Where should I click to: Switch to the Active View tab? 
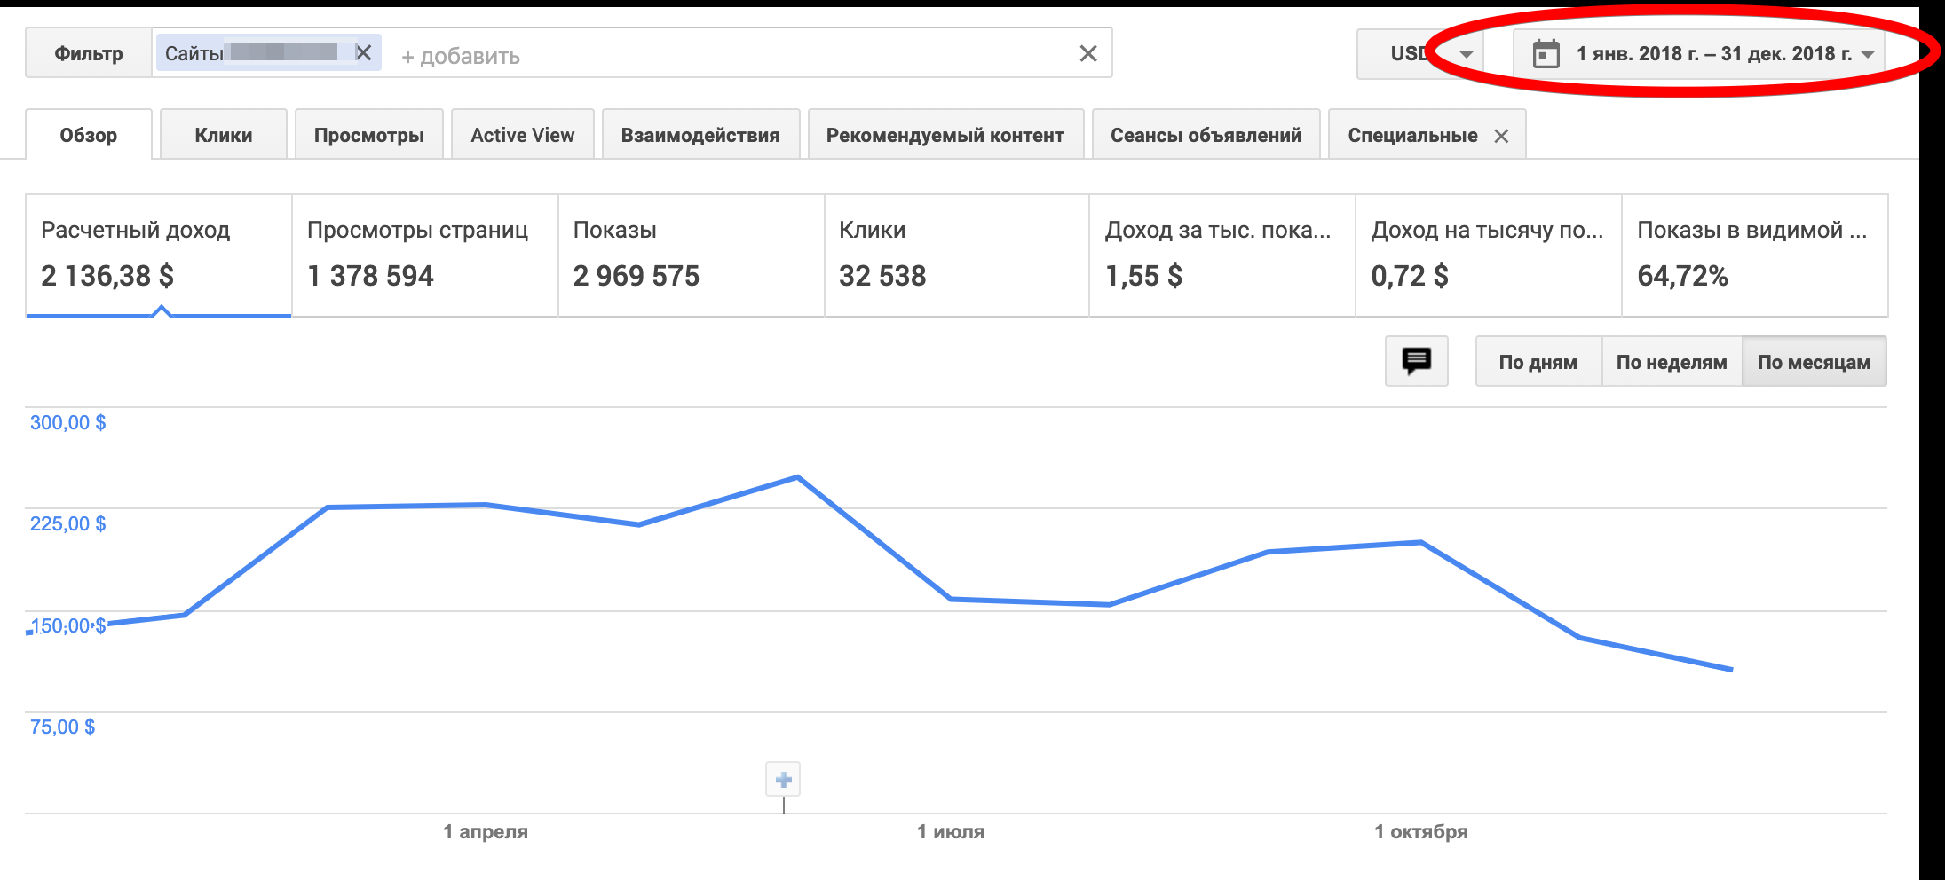pos(522,135)
